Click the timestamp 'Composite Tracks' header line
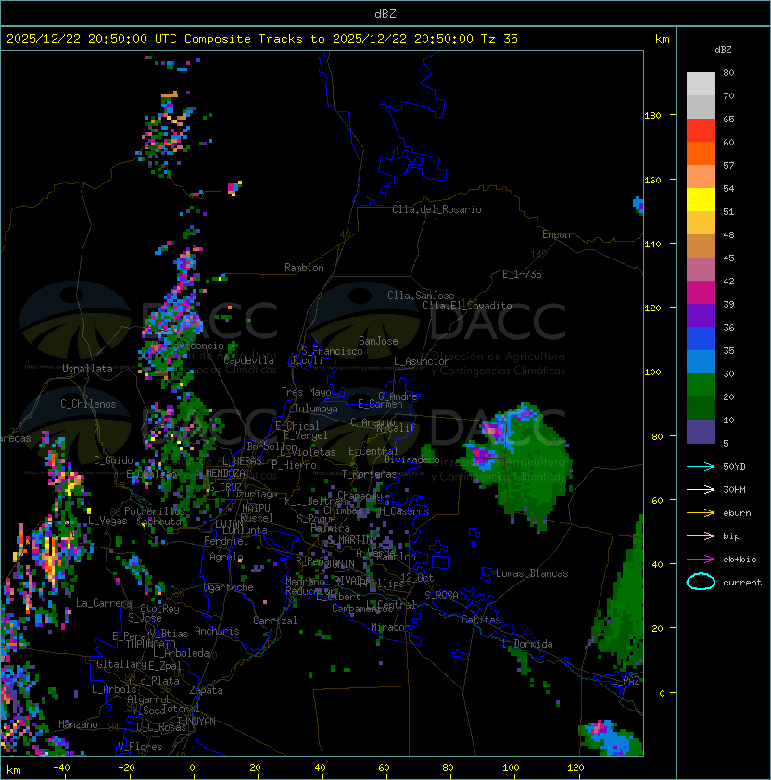The image size is (771, 780). (262, 38)
